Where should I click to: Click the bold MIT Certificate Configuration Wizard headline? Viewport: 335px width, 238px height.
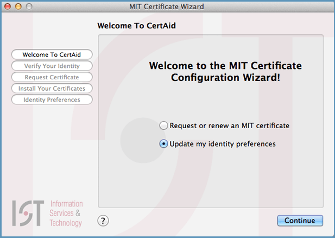coord(225,72)
